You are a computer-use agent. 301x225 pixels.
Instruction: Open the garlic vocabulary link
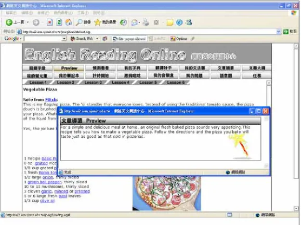[x=46, y=191]
